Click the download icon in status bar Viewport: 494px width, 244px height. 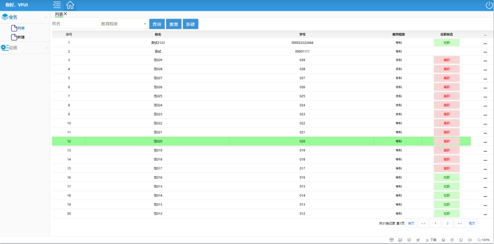[431, 240]
